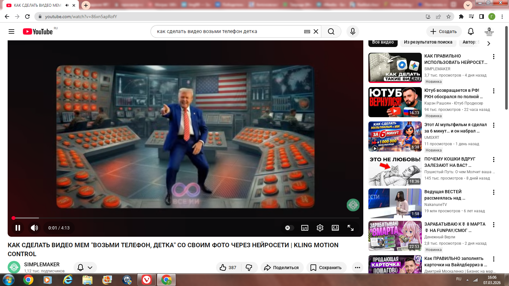Open the YouTube guide hamburger menu
The image size is (509, 286).
[11, 31]
